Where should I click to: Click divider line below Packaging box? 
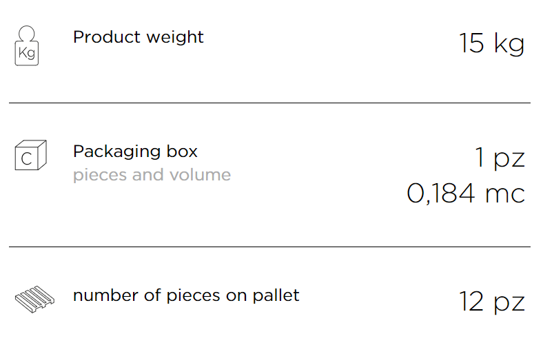[269, 247]
